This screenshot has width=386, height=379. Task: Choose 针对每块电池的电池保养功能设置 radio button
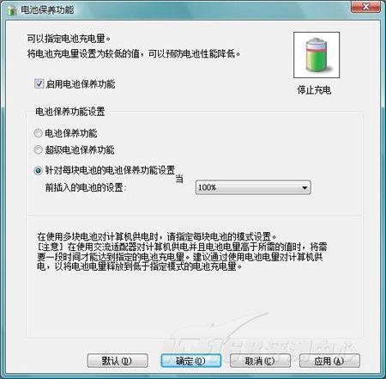coord(38,171)
